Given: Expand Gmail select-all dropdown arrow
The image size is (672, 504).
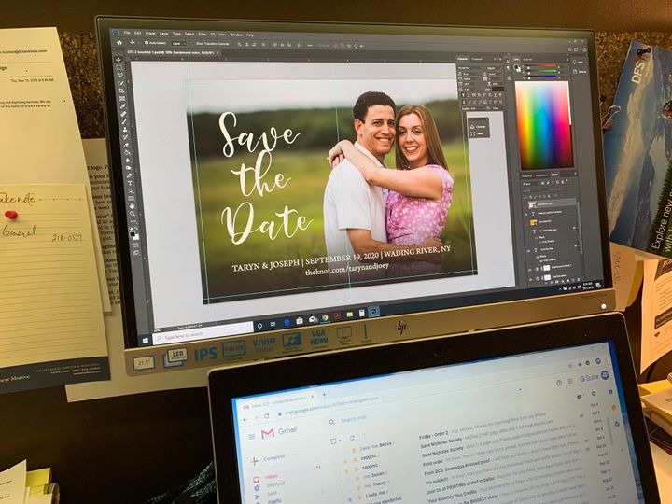Looking at the screenshot, I should (340, 441).
